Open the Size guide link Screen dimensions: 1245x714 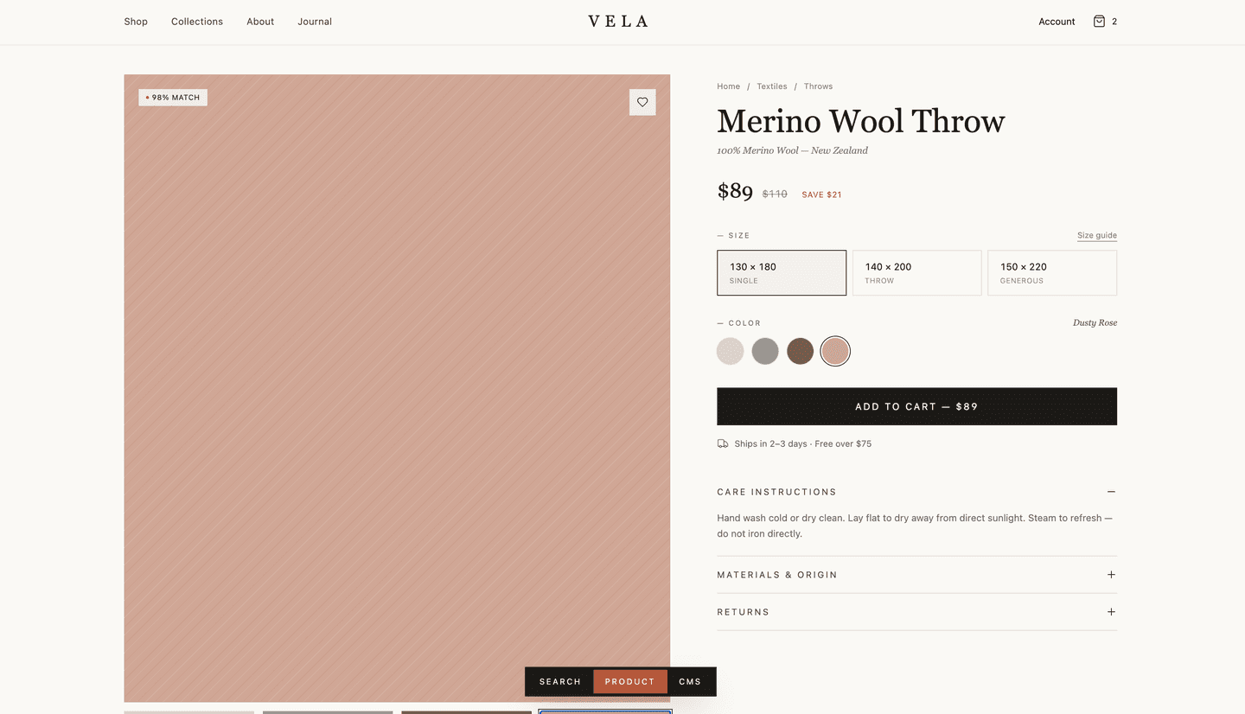pyautogui.click(x=1096, y=234)
